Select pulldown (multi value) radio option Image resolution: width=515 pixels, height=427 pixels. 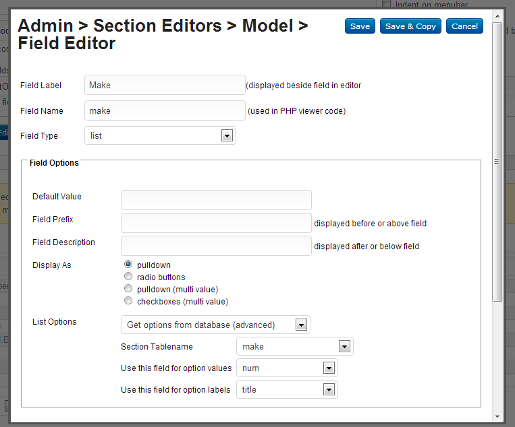(128, 289)
